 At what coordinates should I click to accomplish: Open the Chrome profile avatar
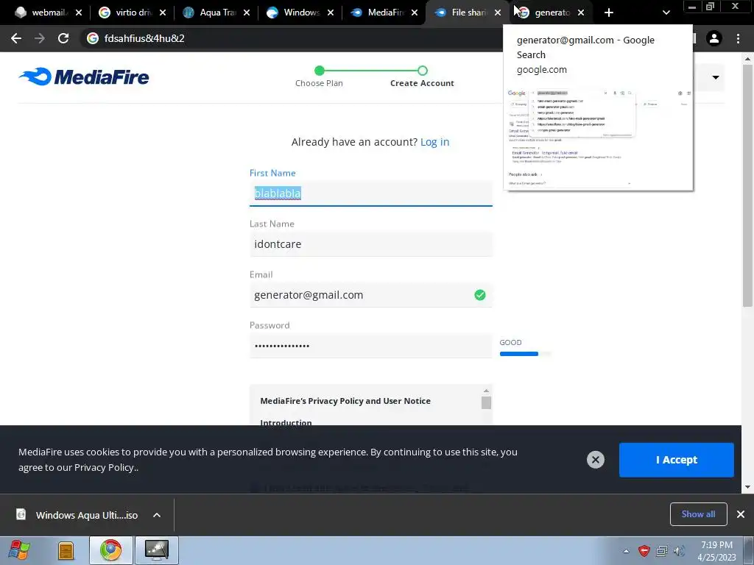pyautogui.click(x=714, y=38)
